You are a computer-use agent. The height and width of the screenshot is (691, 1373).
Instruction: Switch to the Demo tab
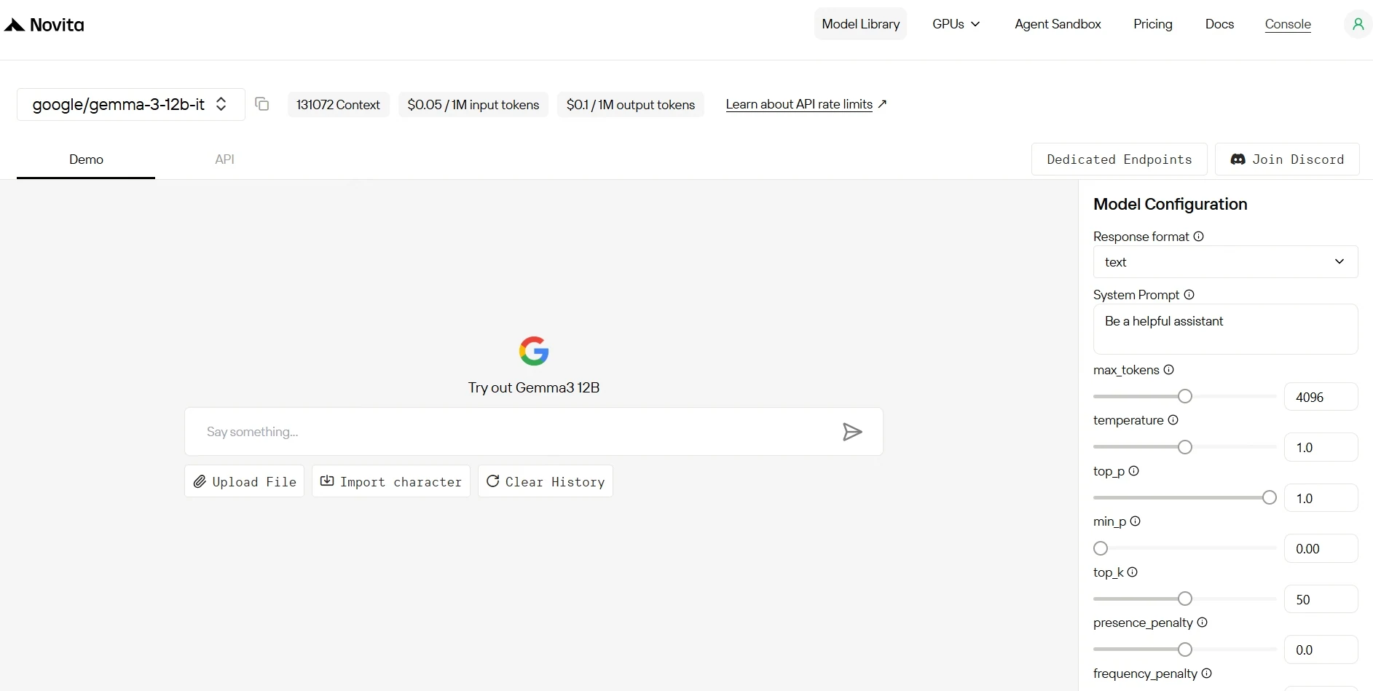pyautogui.click(x=86, y=159)
